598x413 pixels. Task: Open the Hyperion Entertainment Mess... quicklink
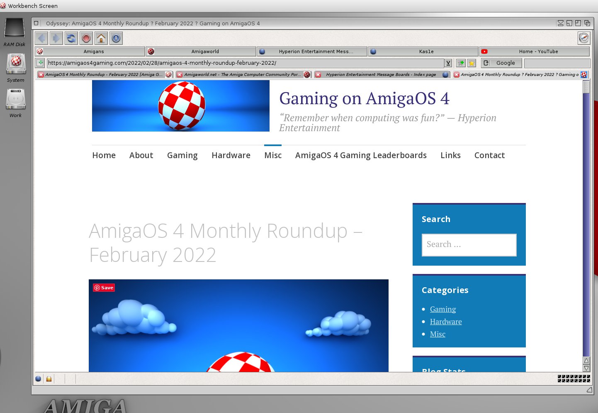(312, 51)
